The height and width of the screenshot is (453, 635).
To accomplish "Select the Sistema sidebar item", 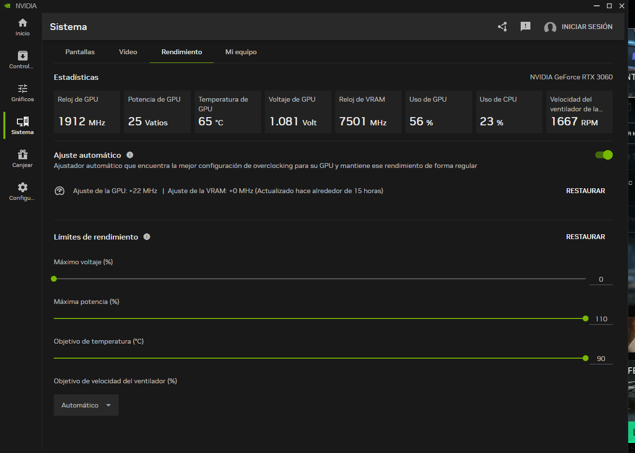I will coord(22,126).
